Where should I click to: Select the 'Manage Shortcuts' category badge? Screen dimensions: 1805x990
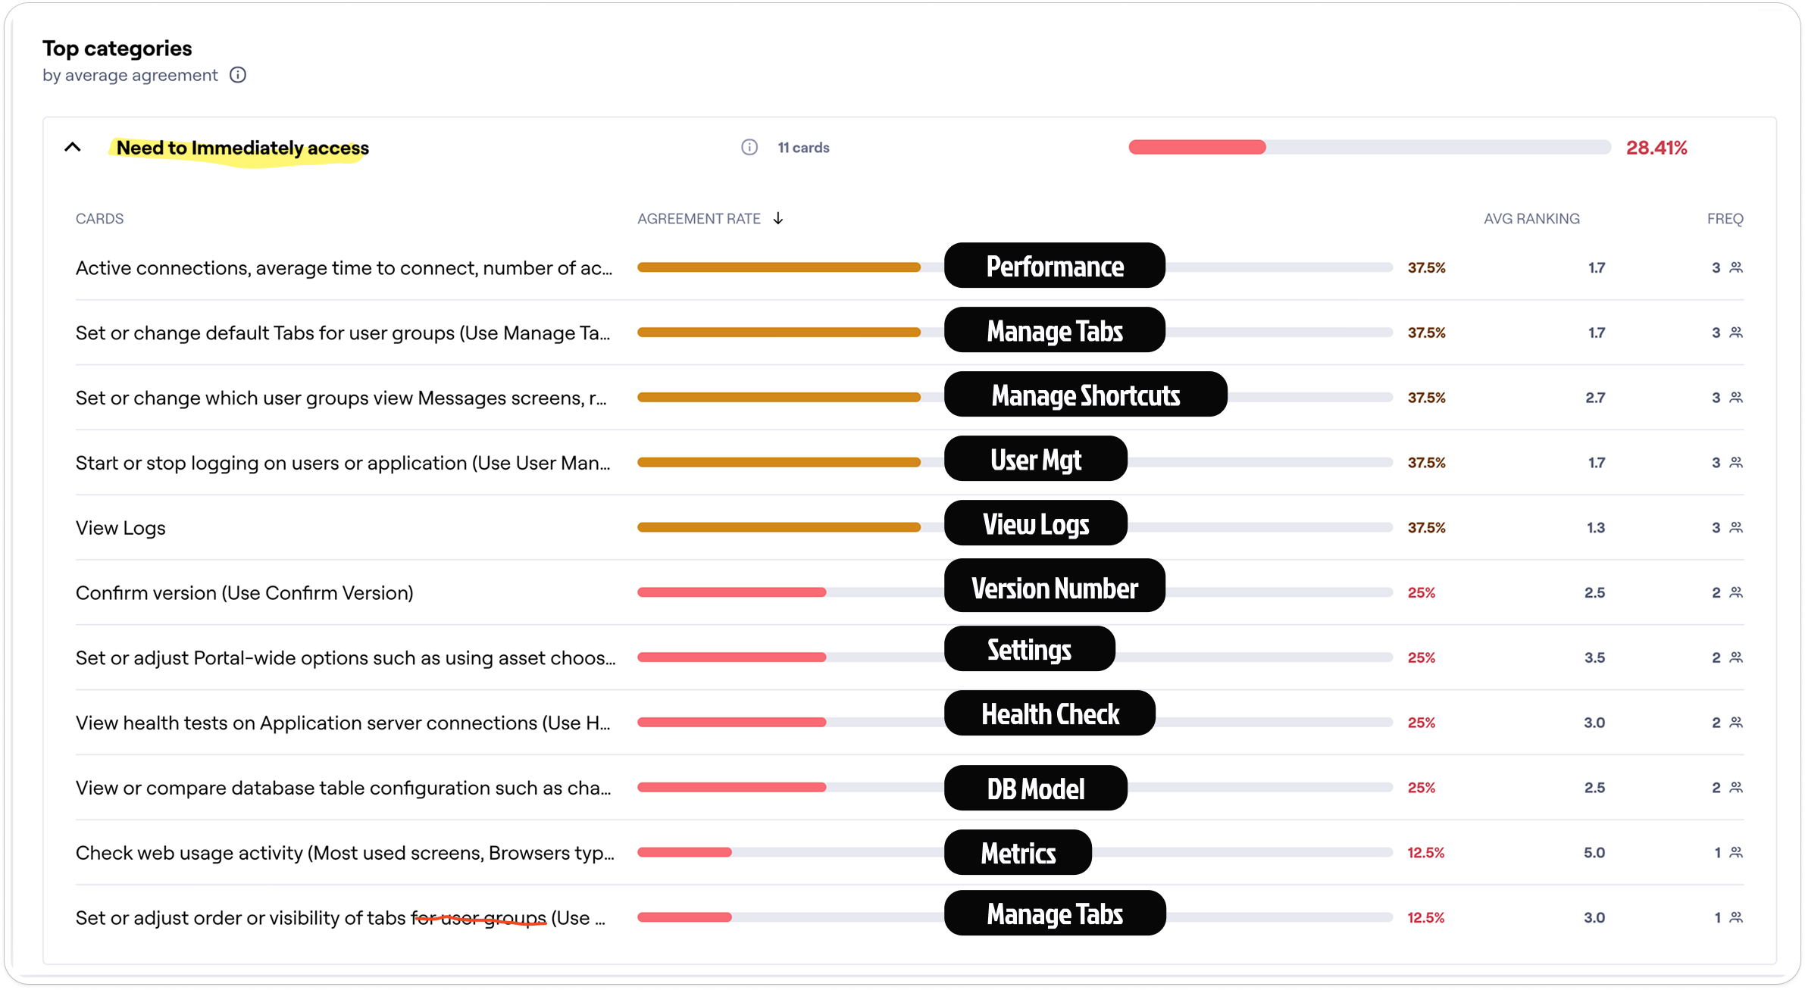tap(1085, 395)
